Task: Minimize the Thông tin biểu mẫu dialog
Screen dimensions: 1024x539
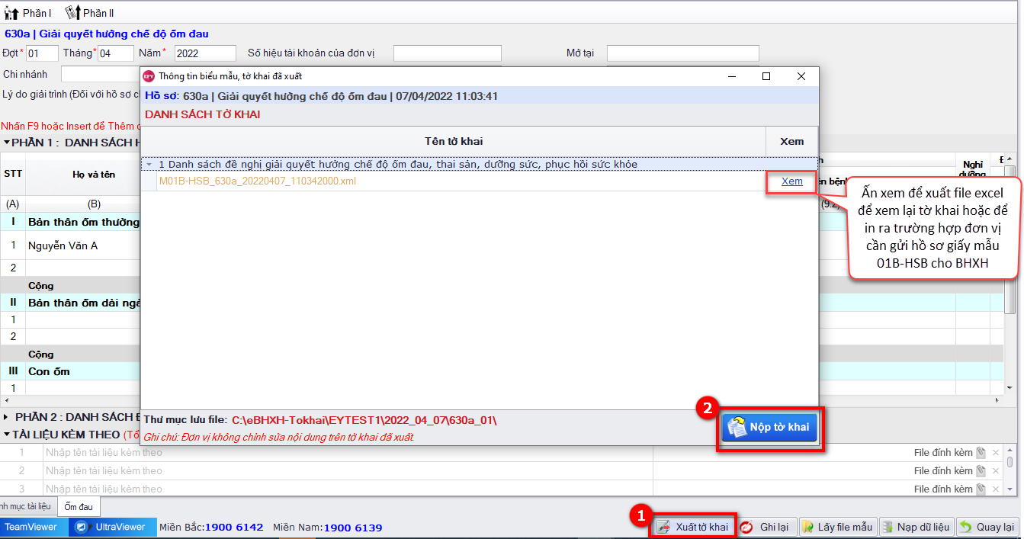Action: 732,76
